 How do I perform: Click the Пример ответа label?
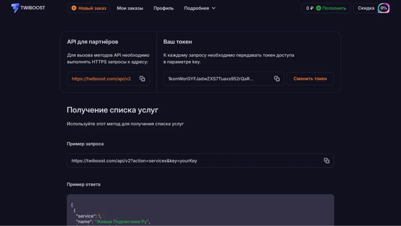coord(83,185)
